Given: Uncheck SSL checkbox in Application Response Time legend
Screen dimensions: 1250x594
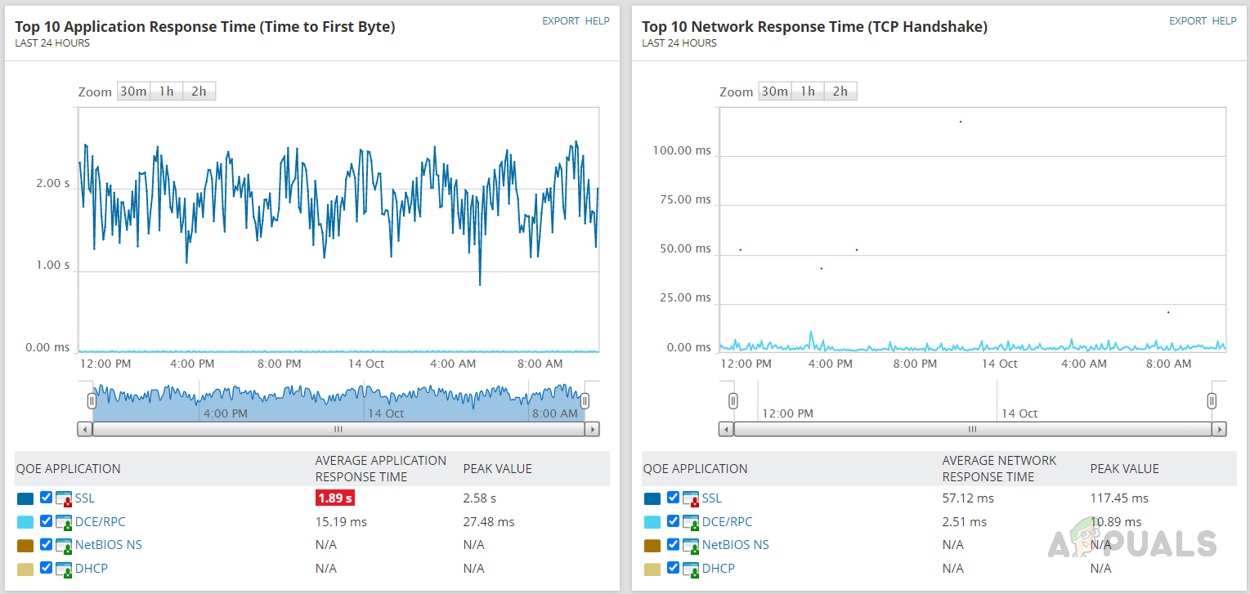Looking at the screenshot, I should coord(46,498).
